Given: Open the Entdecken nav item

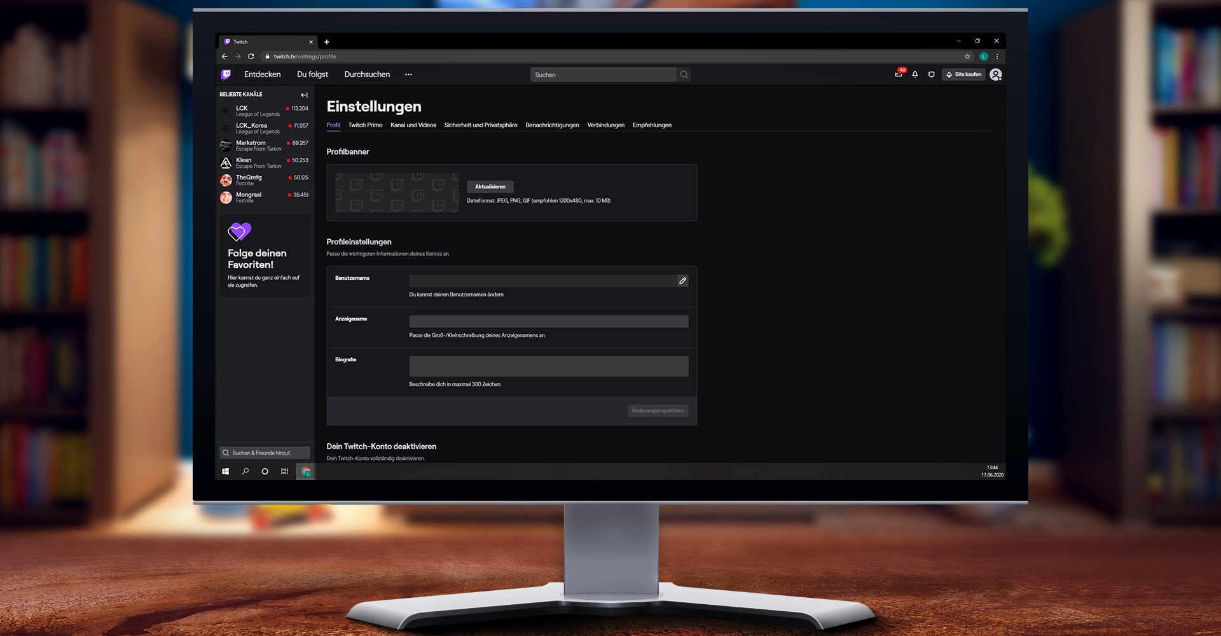Looking at the screenshot, I should (263, 74).
